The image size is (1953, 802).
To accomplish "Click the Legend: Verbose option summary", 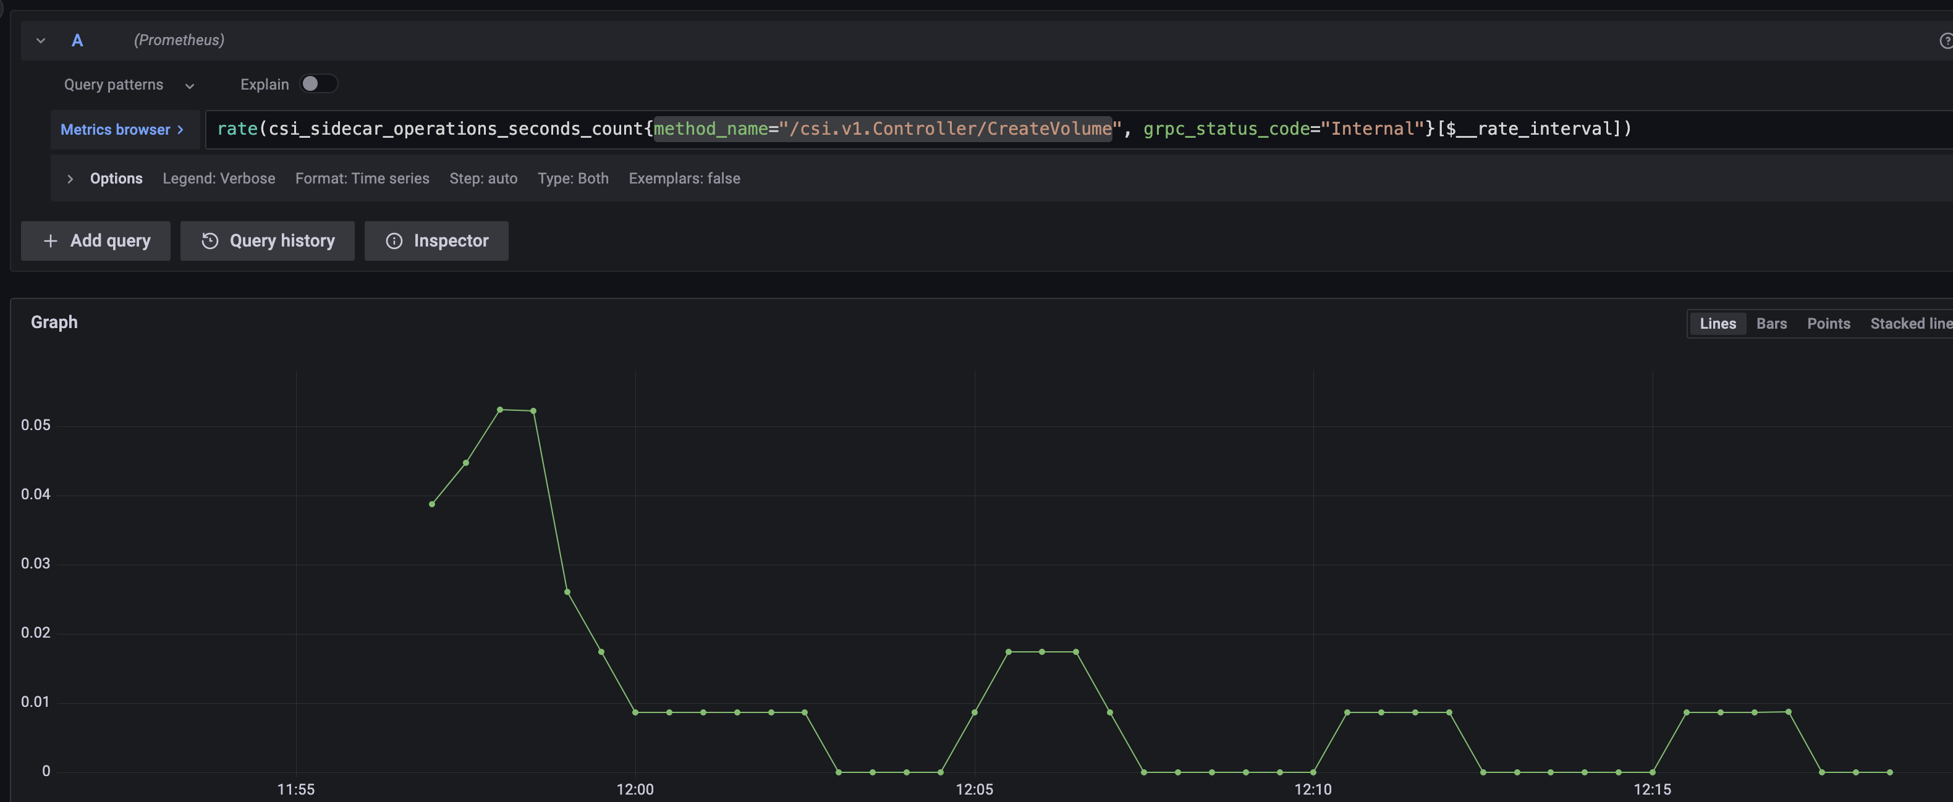I will [x=218, y=179].
